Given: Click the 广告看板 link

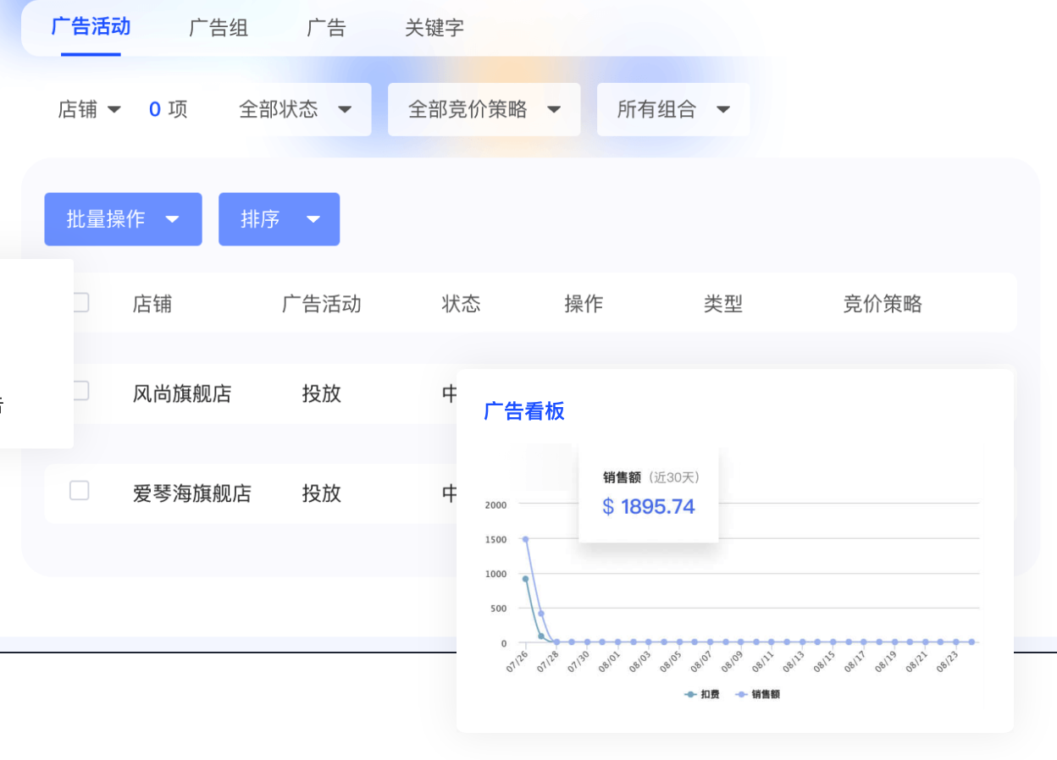Looking at the screenshot, I should (x=524, y=411).
